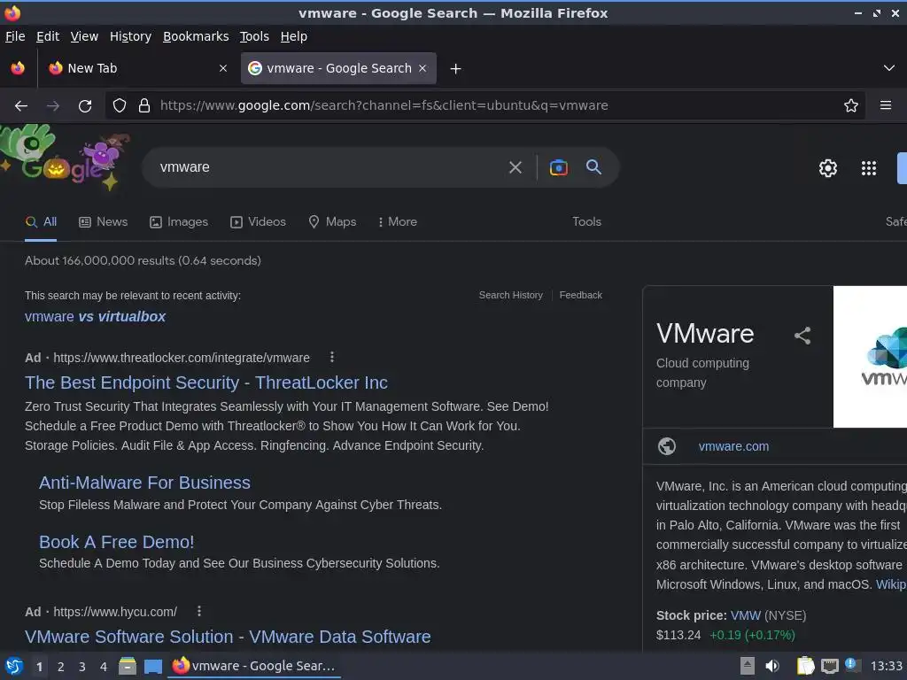This screenshot has height=680, width=907.
Task: Open file manager from the taskbar
Action: pyautogui.click(x=128, y=667)
